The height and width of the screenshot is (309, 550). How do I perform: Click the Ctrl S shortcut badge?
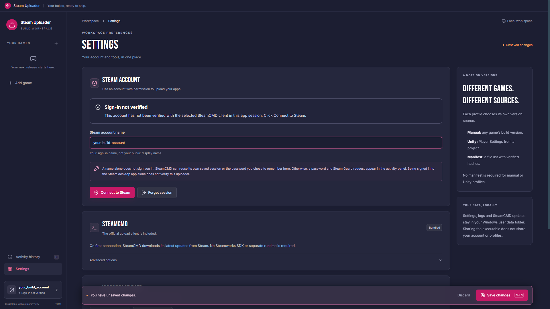point(519,295)
